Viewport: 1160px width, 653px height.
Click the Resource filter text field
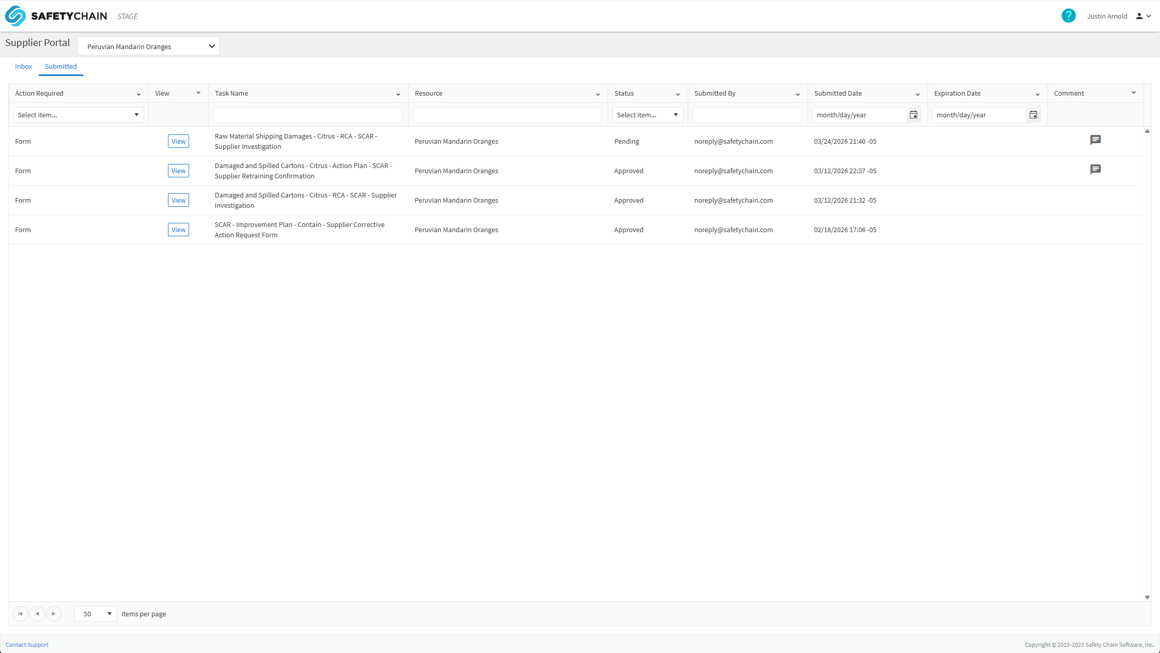507,115
